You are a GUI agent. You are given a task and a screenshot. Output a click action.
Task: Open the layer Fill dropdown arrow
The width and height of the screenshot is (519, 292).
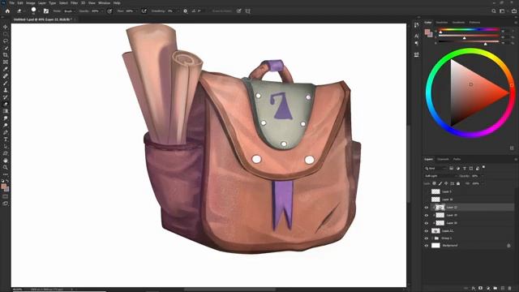point(482,183)
